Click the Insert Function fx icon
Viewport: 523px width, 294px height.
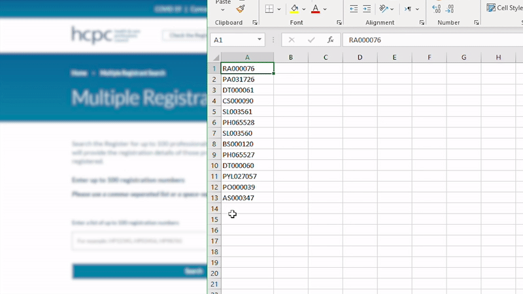coord(330,40)
